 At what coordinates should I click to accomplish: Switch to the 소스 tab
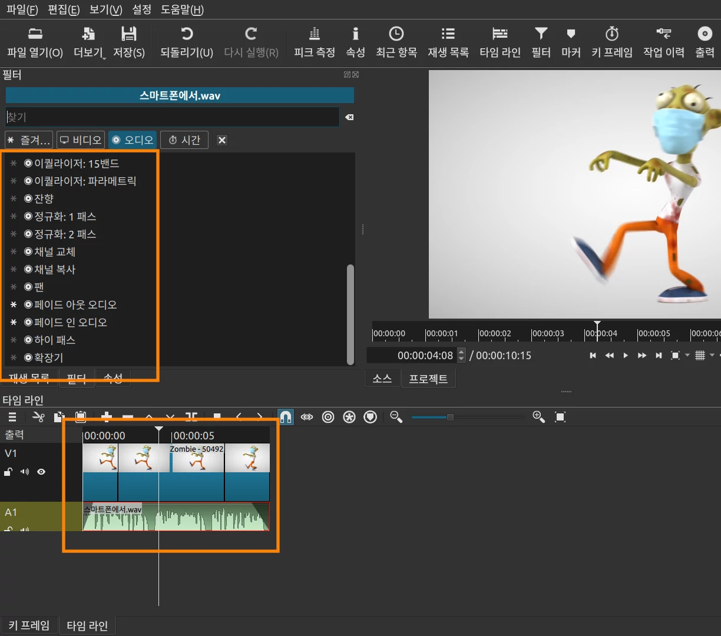(x=382, y=379)
